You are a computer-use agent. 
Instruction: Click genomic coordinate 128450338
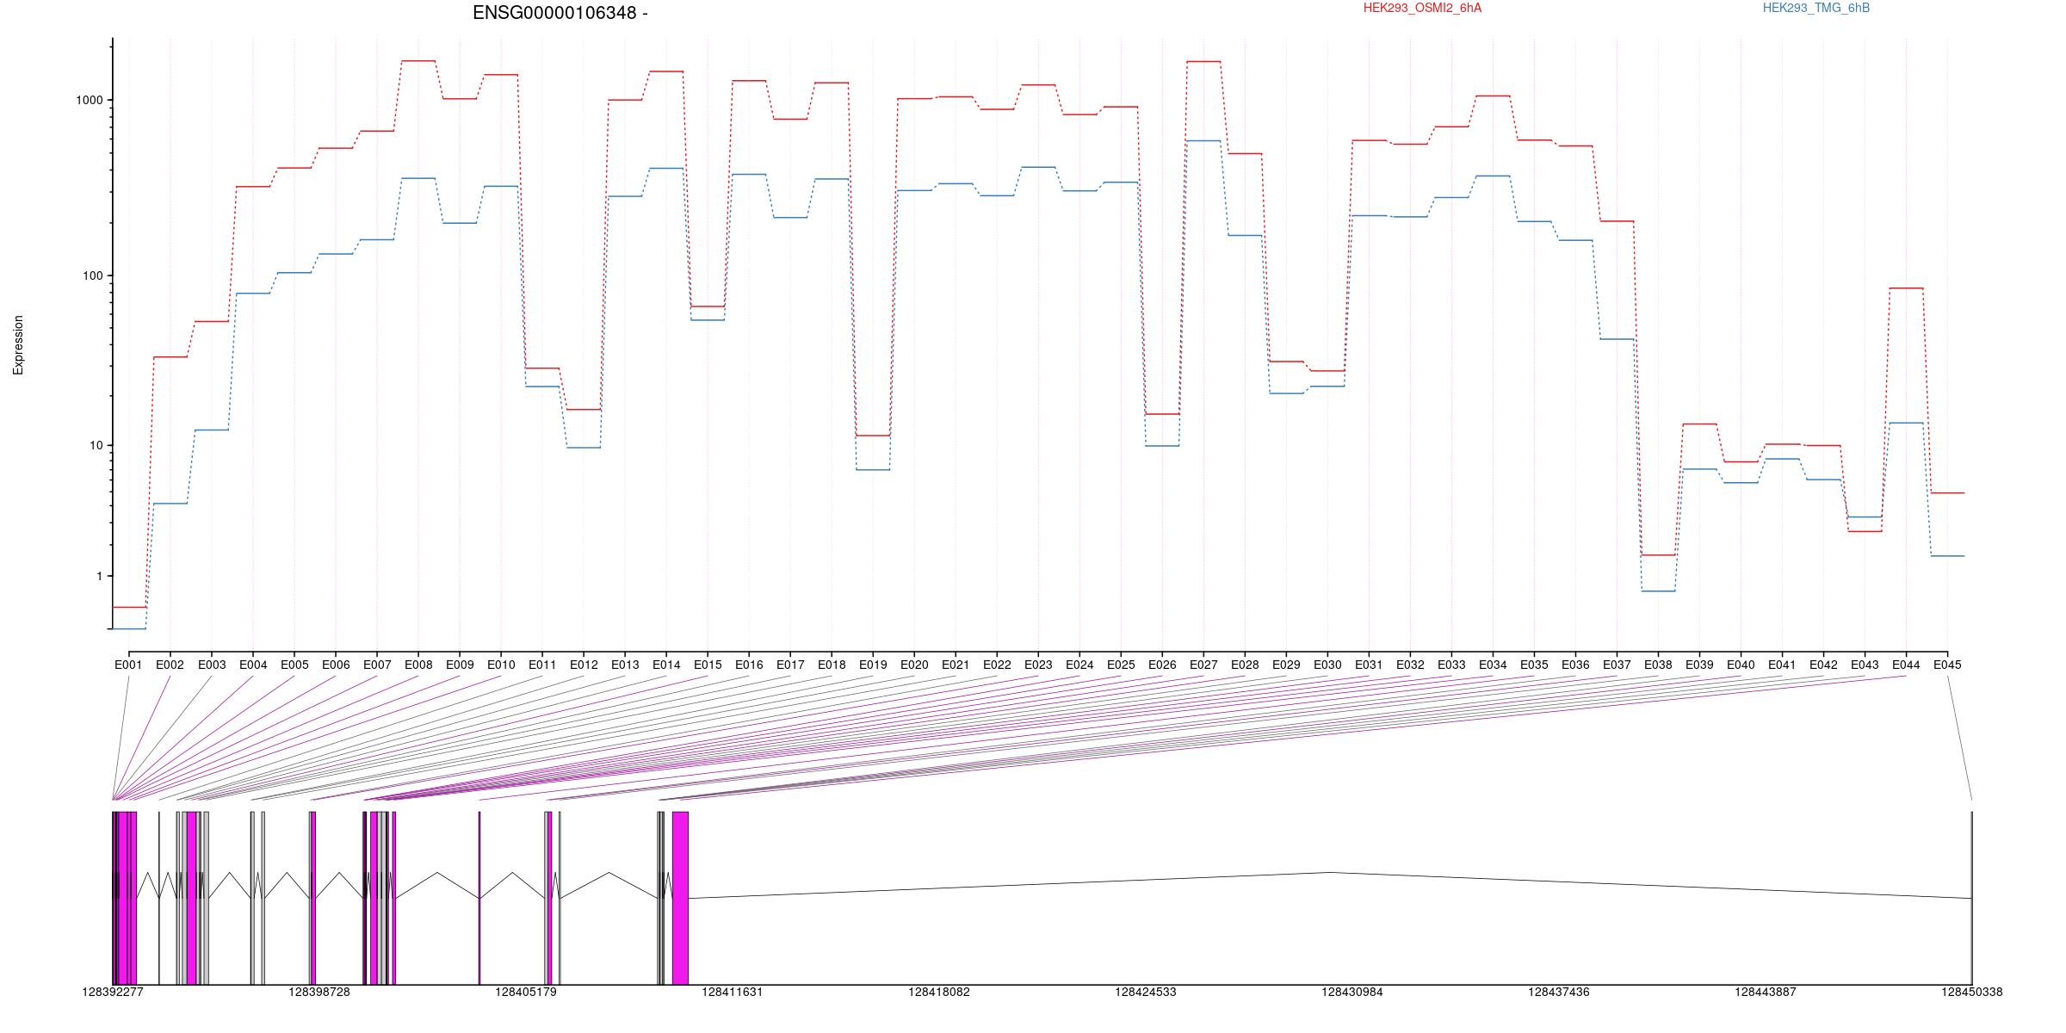point(1972,992)
